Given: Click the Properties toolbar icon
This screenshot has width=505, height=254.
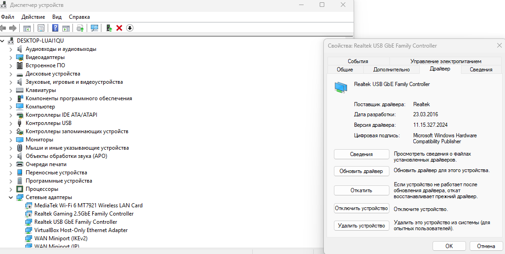Looking at the screenshot, I should click(41, 28).
